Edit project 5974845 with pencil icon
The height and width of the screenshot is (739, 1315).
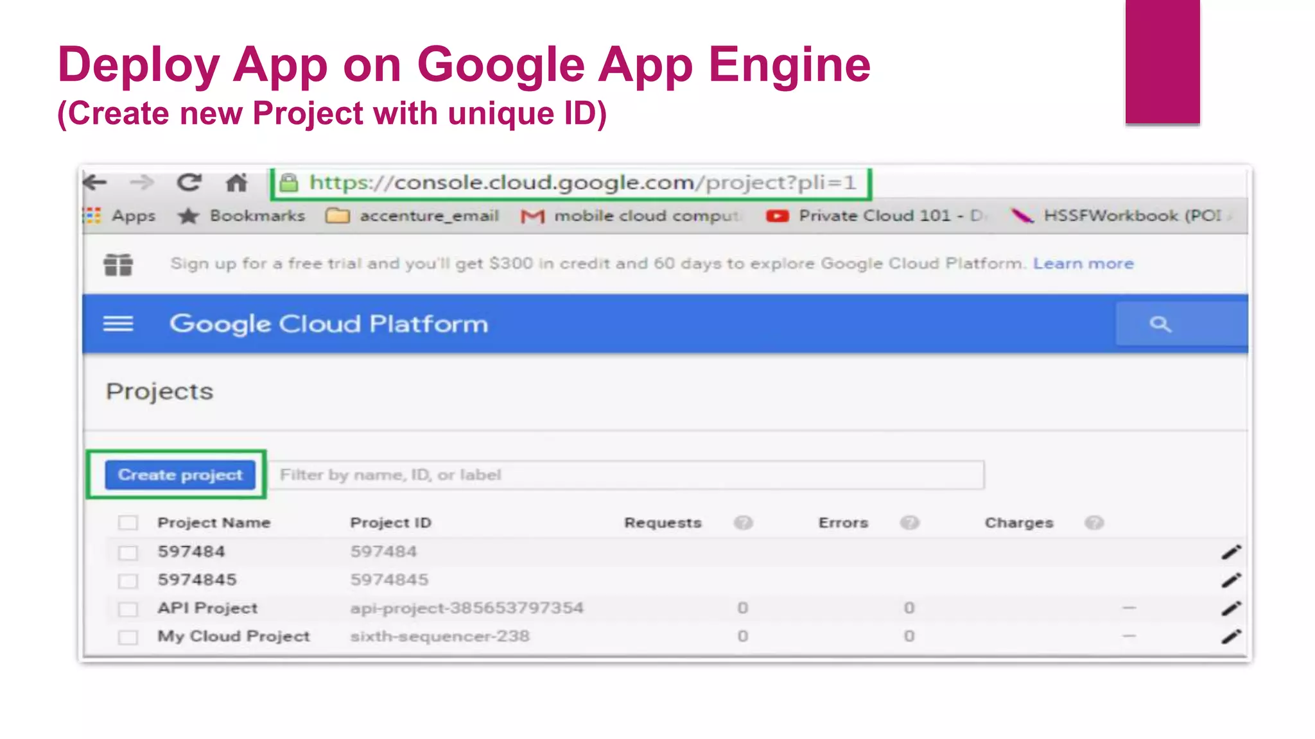(1231, 581)
